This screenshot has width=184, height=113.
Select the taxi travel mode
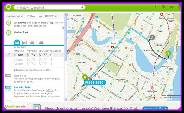pos(32,43)
